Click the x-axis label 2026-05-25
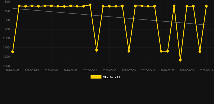214x104 pixels. point(32,70)
